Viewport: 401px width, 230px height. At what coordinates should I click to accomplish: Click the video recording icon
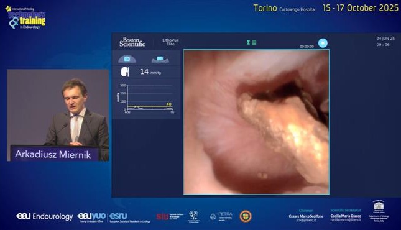click(160, 59)
